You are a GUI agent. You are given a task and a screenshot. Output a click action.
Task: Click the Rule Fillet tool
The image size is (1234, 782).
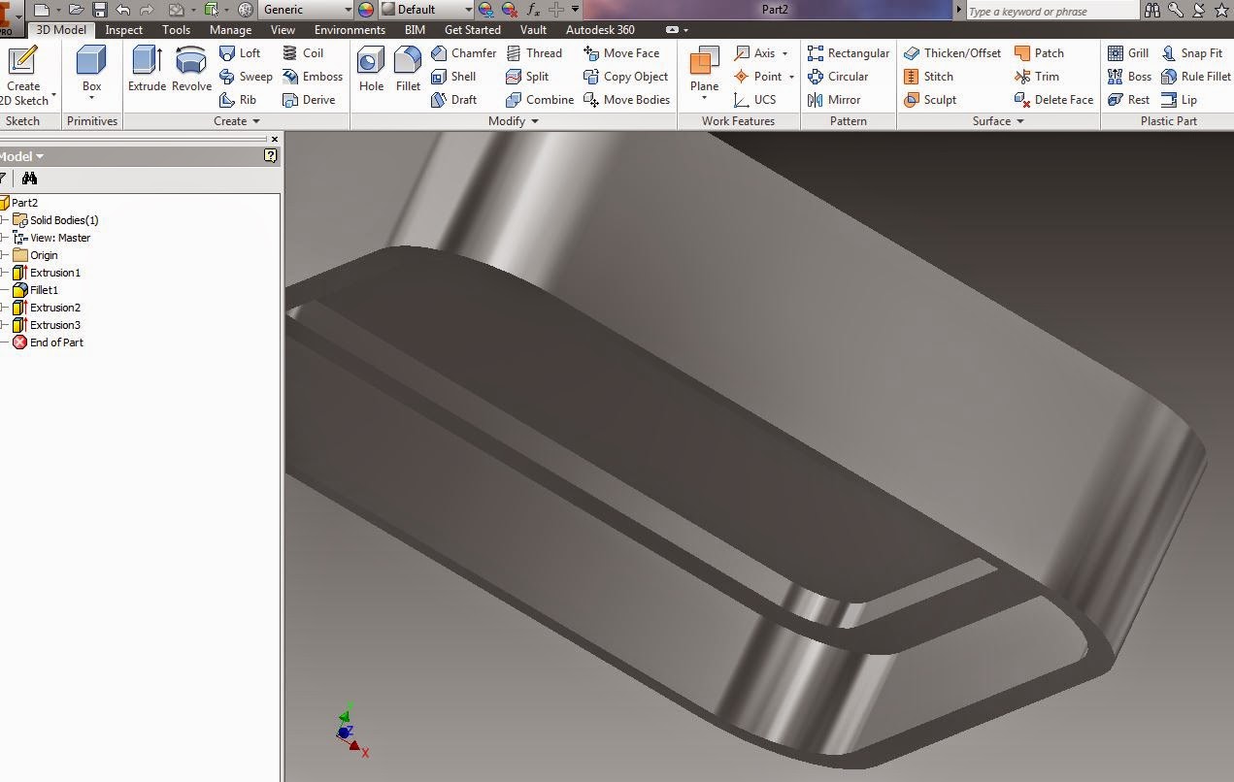pos(1195,77)
